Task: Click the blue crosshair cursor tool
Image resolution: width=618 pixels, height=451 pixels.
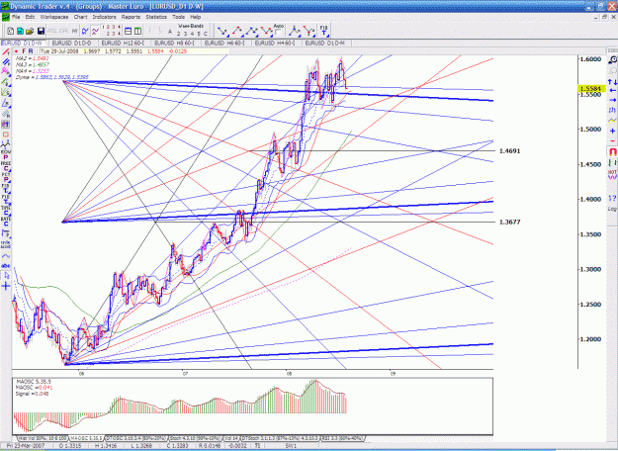Action: coord(6,286)
